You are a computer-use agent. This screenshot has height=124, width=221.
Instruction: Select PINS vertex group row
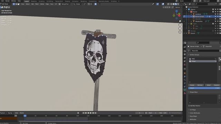(x=203, y=59)
